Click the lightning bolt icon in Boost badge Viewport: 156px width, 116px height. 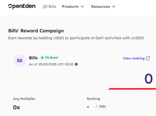(x=43, y=58)
